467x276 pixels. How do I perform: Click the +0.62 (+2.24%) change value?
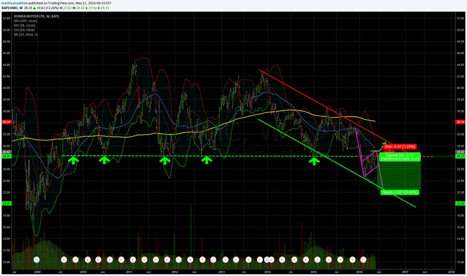tap(48, 8)
